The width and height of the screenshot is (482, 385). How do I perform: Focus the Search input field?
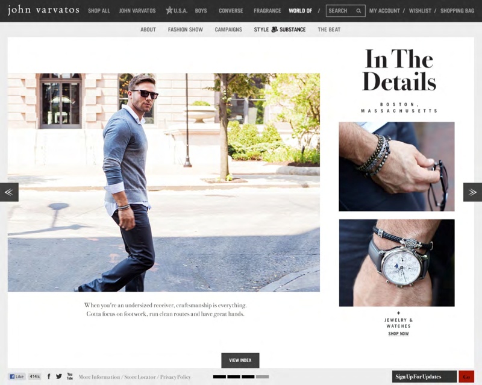(x=341, y=11)
